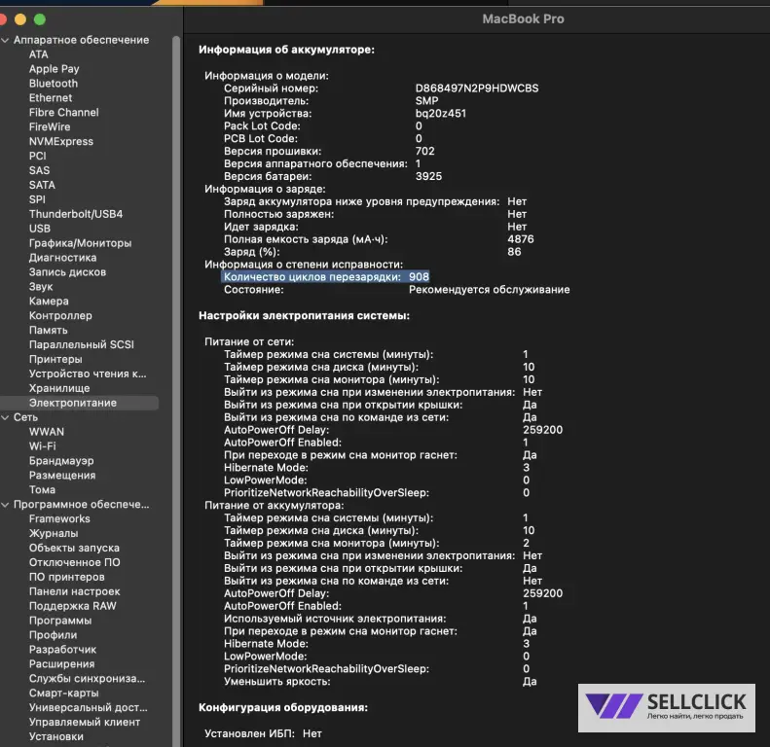
Task: Open the Принтеры hardware entry
Action: 55,359
